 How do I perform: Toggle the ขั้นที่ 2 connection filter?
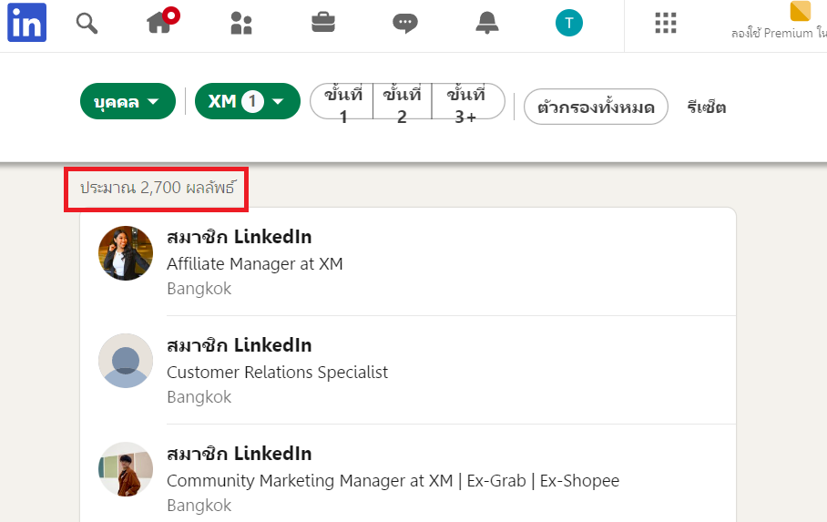pyautogui.click(x=402, y=102)
